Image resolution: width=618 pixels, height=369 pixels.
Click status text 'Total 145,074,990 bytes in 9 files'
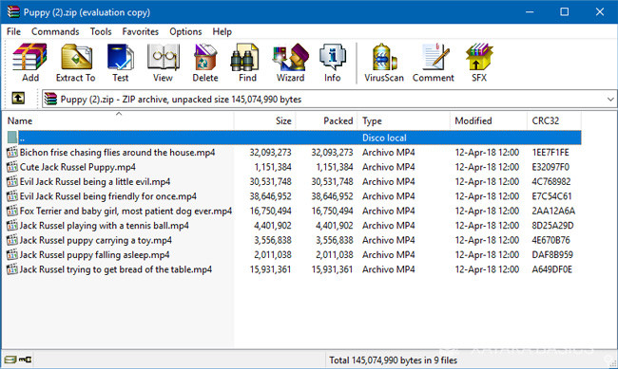coord(393,360)
